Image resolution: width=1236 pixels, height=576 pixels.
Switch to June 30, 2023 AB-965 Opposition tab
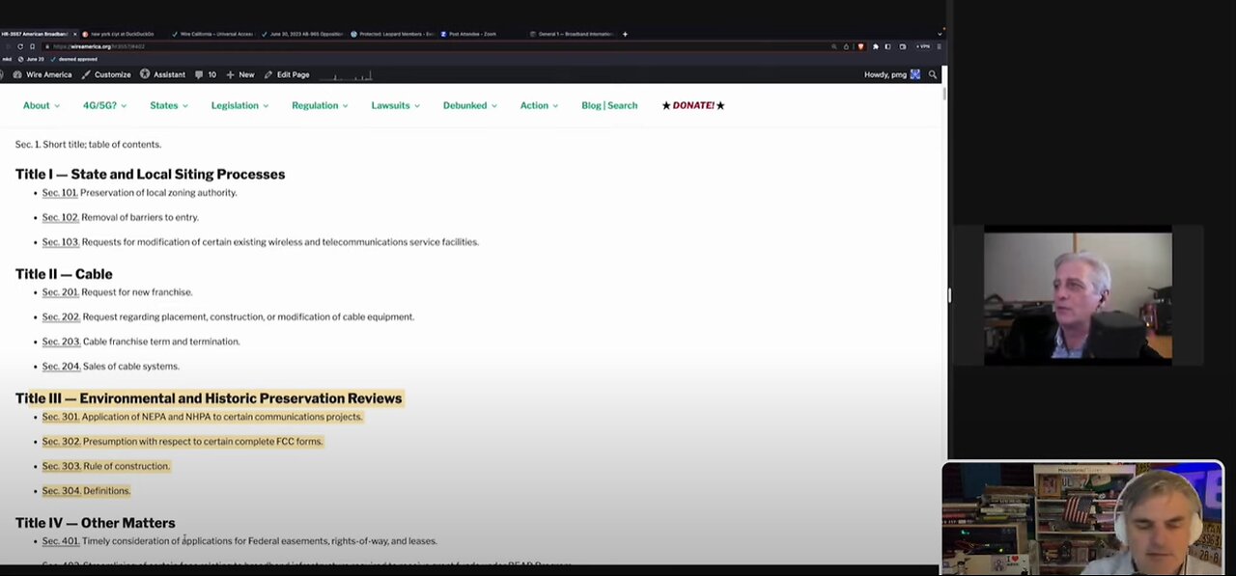tap(301, 34)
